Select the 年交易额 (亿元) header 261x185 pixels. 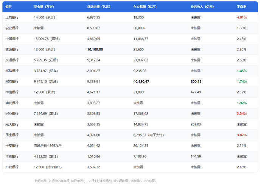[145, 7]
